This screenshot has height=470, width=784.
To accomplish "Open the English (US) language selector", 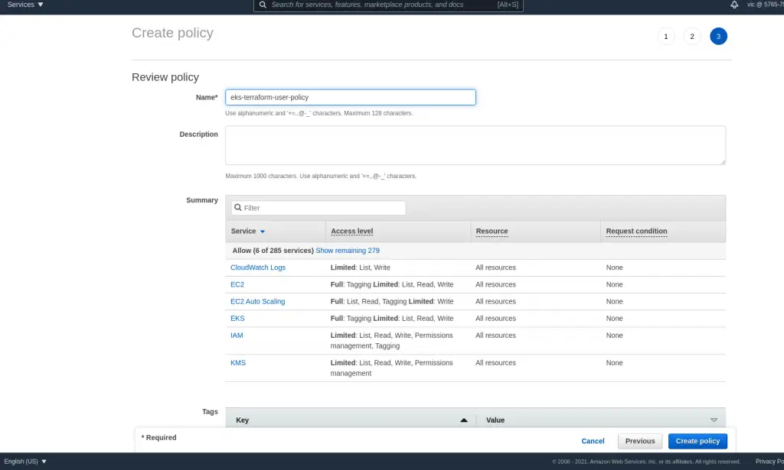I will click(25, 462).
